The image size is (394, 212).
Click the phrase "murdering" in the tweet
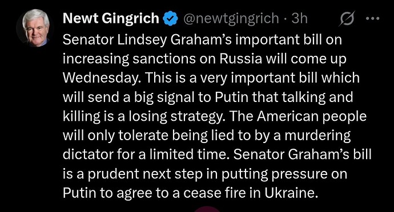(317, 136)
